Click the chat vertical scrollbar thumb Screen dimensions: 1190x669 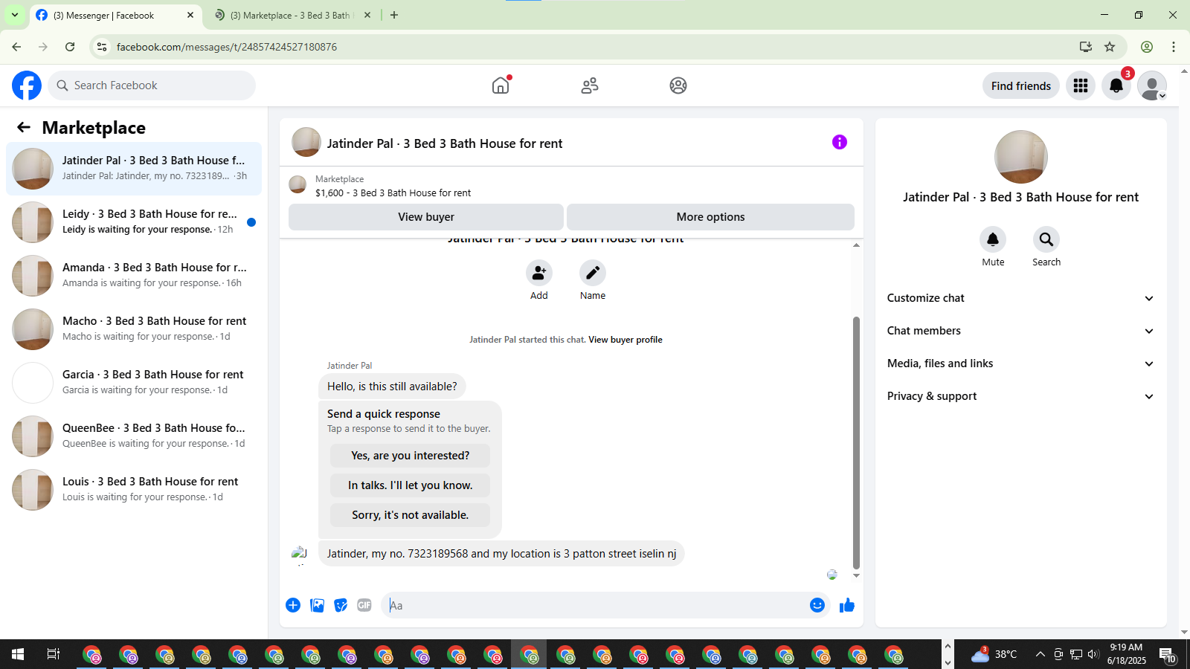coord(856,442)
